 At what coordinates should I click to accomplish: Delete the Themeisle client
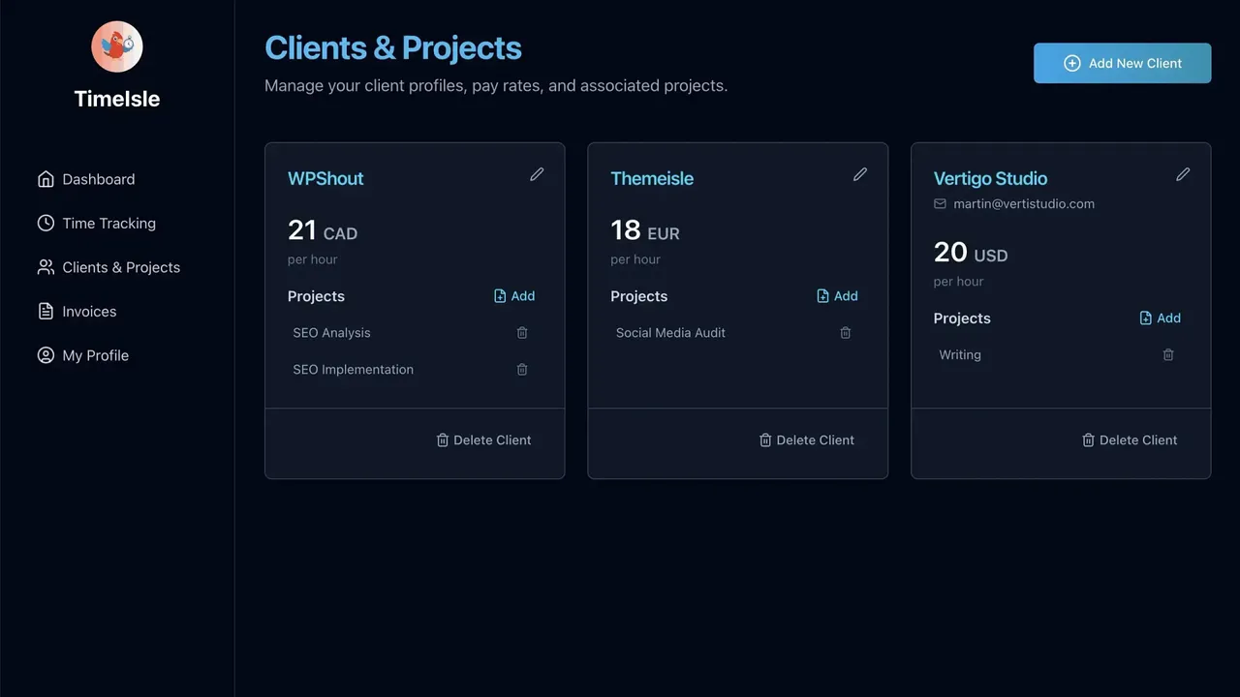pos(806,439)
